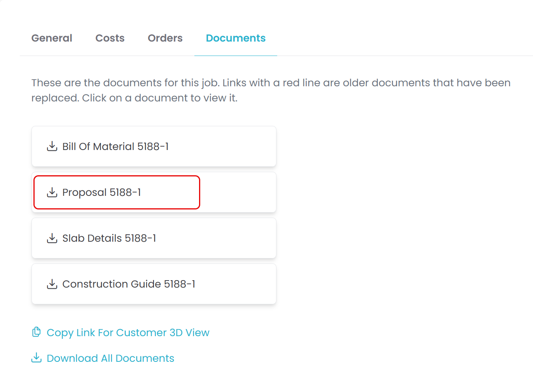
Task: Go to the Orders tab
Action: (165, 38)
